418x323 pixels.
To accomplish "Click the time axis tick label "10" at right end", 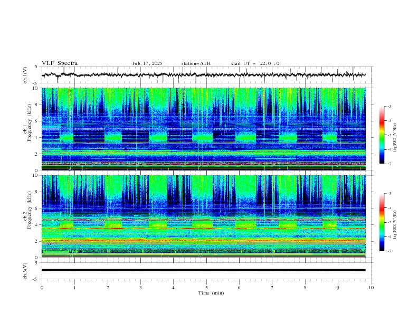I will pos(371,288).
